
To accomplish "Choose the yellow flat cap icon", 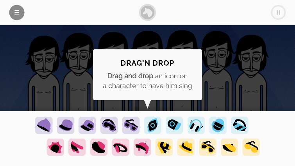I will pos(229,147).
